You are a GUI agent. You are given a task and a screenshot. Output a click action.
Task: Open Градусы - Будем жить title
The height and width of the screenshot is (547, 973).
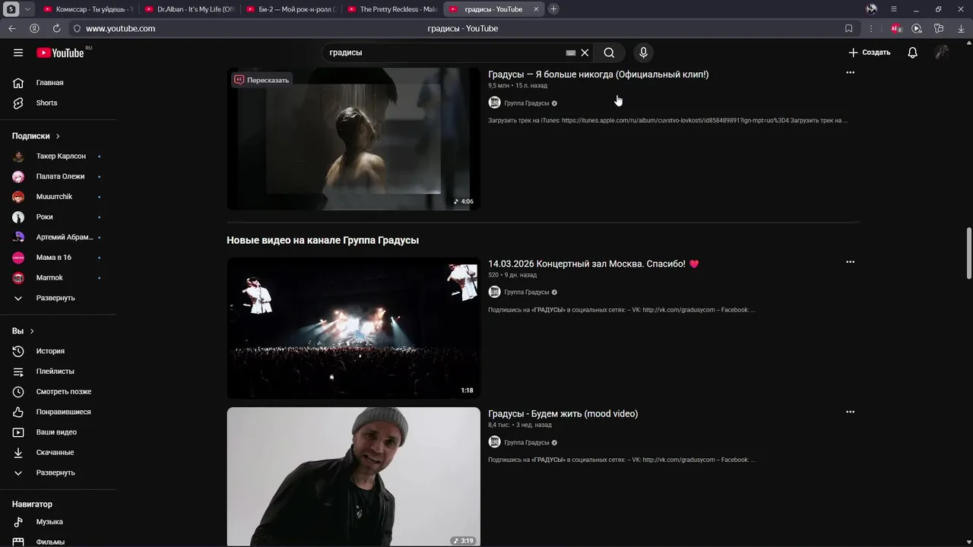[x=563, y=413]
